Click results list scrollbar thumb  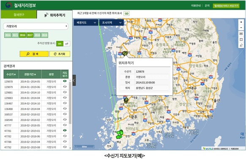pos(70,103)
